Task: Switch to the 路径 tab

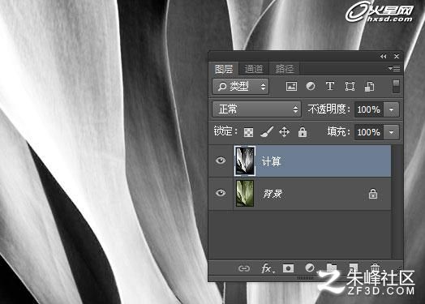Action: click(x=285, y=69)
